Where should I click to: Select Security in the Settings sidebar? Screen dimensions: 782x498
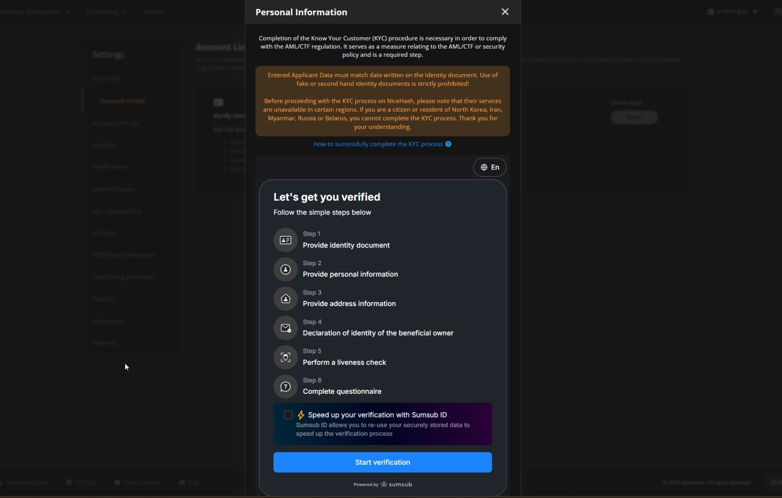[x=104, y=145]
